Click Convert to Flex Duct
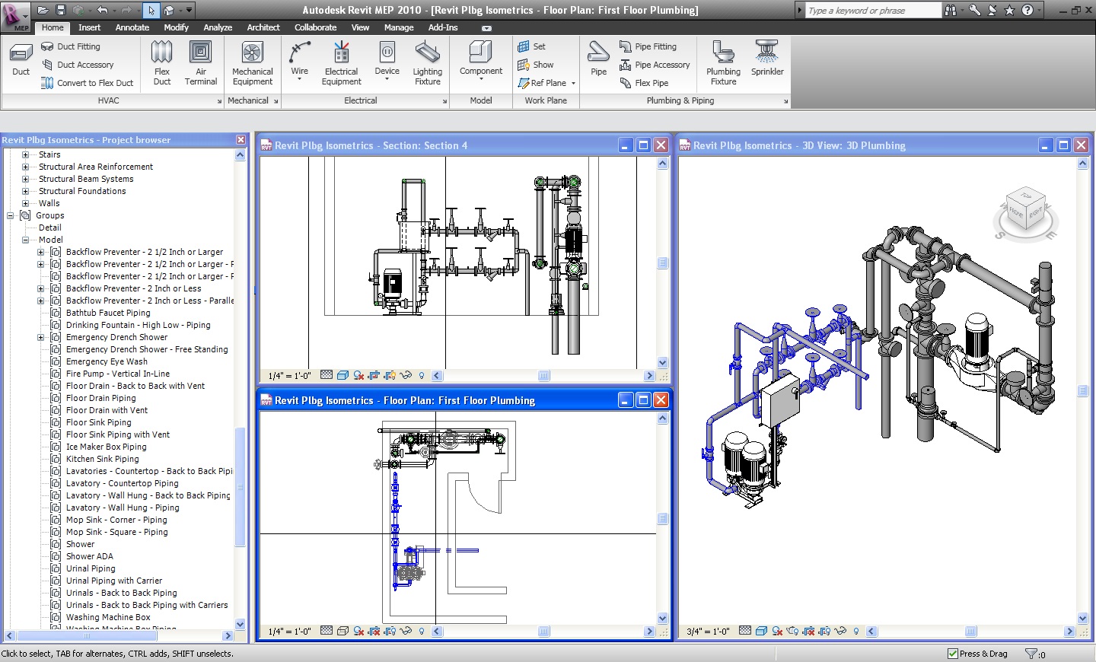The width and height of the screenshot is (1096, 662). pyautogui.click(x=87, y=83)
